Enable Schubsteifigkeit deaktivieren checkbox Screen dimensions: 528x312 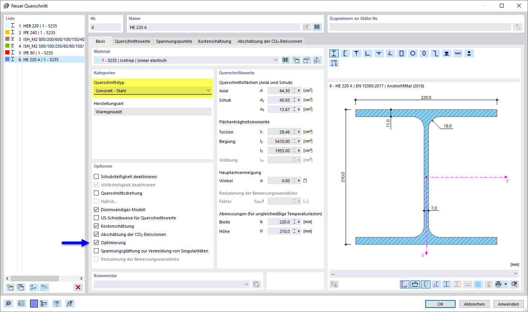point(96,177)
